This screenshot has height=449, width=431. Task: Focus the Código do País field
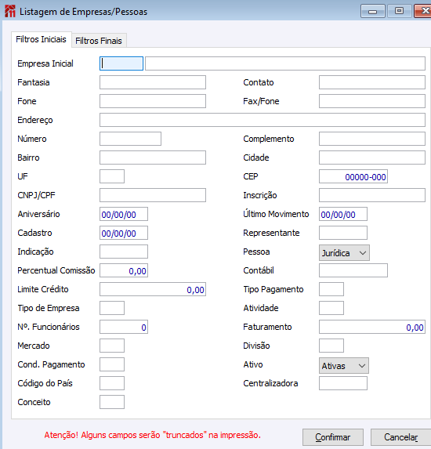pos(112,383)
